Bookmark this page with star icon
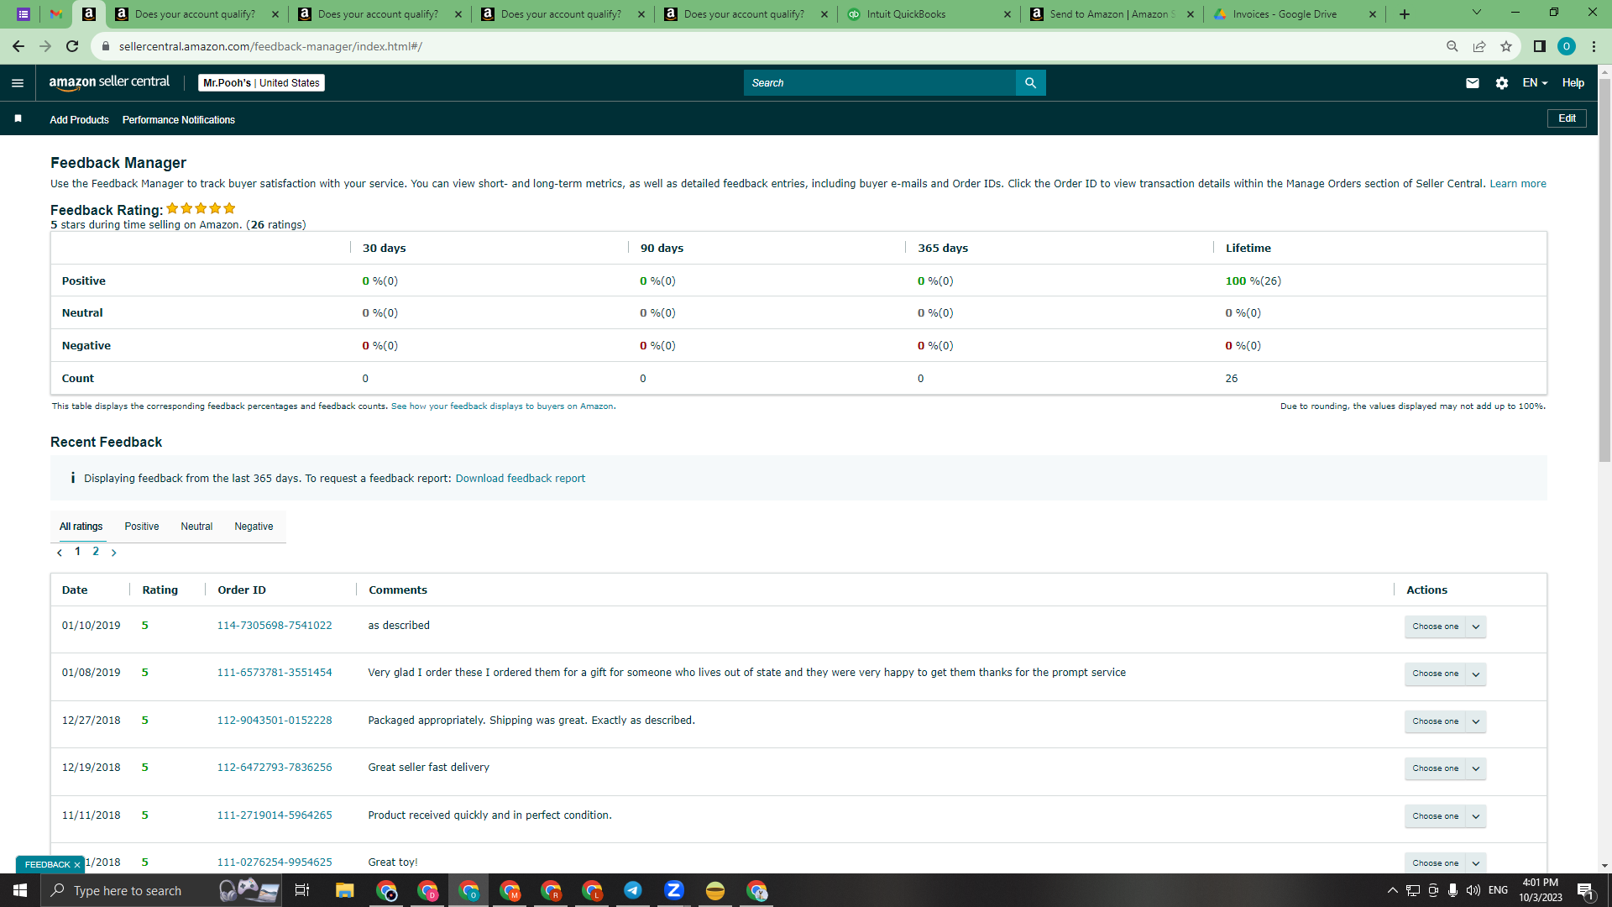The height and width of the screenshot is (907, 1612). click(x=1506, y=46)
